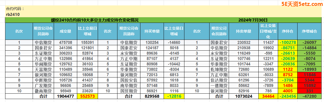
Task: Click the 一德期货 company cell
Action: [219, 85]
